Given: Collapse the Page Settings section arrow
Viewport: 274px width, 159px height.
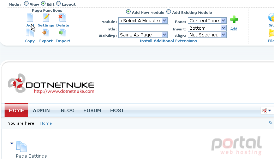Looking at the screenshot, I should pyautogui.click(x=12, y=143).
